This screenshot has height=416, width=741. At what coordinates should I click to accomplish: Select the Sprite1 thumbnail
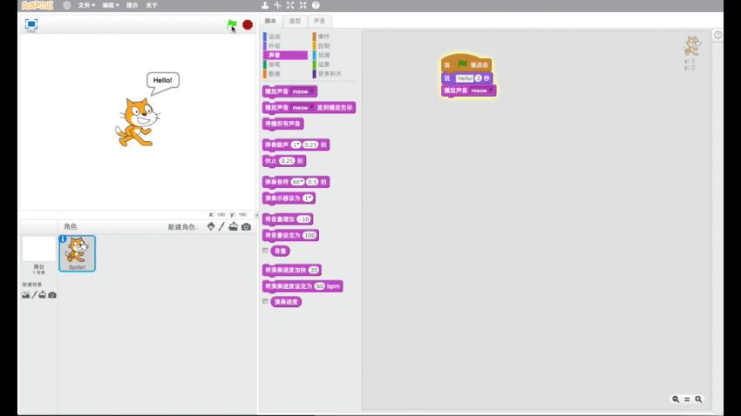click(x=77, y=253)
